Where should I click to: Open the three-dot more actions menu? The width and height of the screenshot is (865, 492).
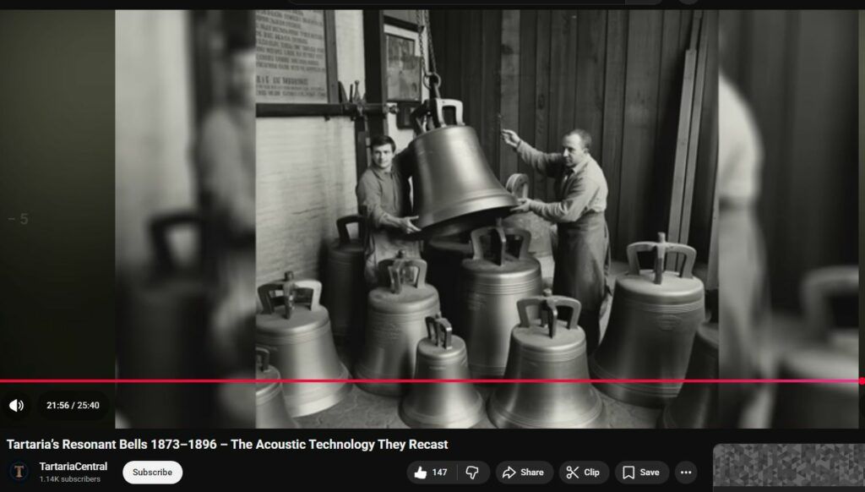click(685, 473)
